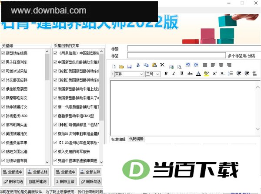Set the text highlight color
Viewport: 261px width, 194px height.
[x=206, y=74]
